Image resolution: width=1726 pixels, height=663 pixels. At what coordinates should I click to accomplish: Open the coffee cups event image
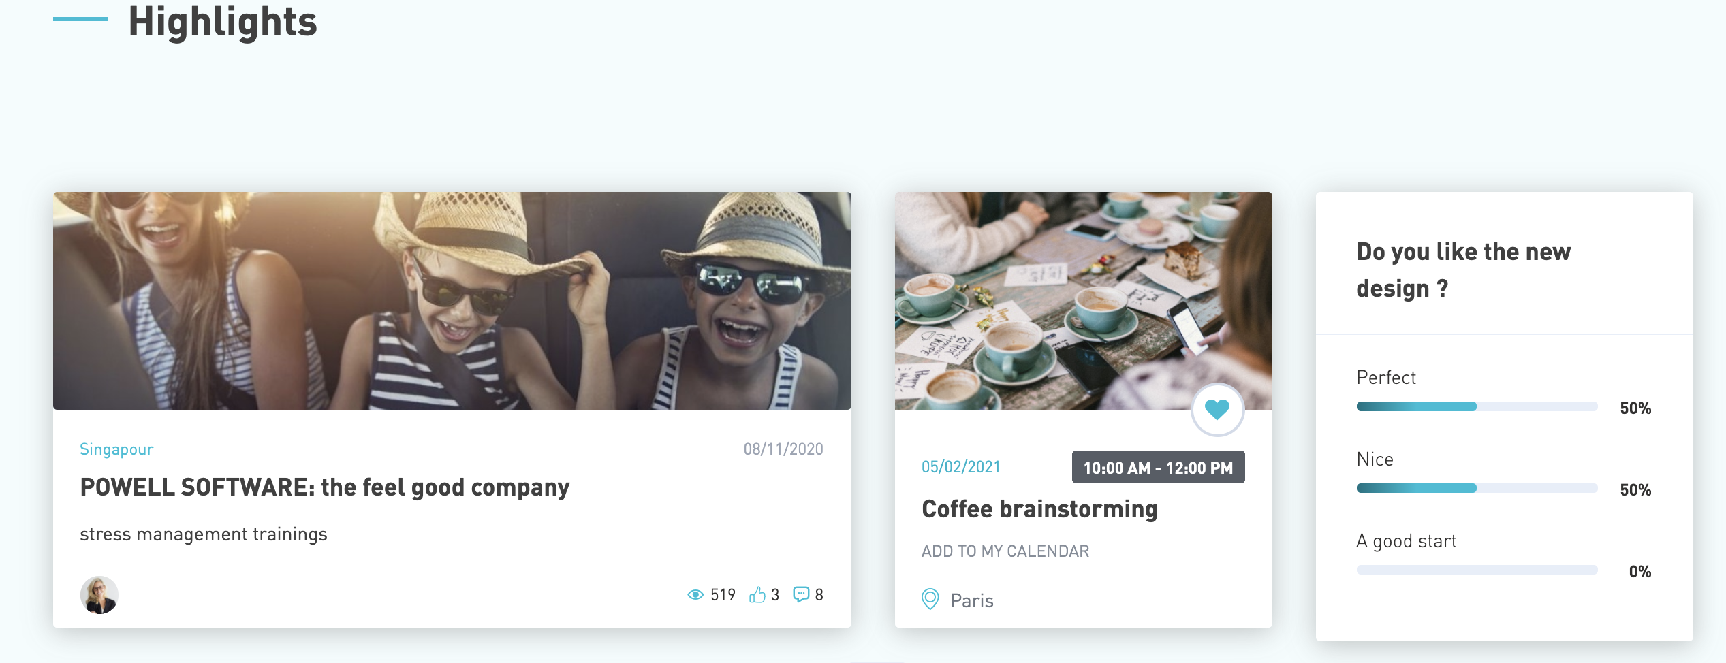1083,301
